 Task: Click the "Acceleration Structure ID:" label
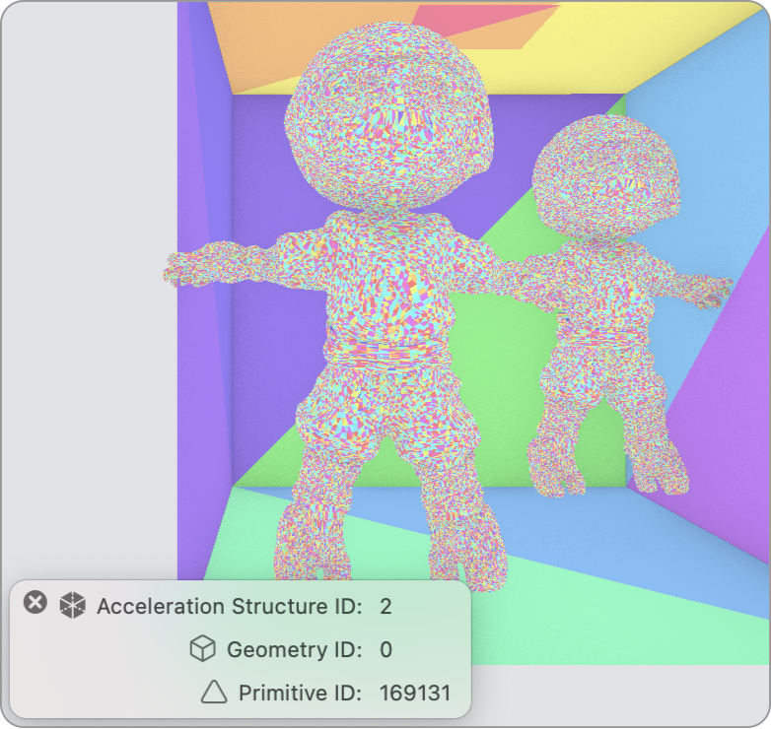tap(230, 606)
